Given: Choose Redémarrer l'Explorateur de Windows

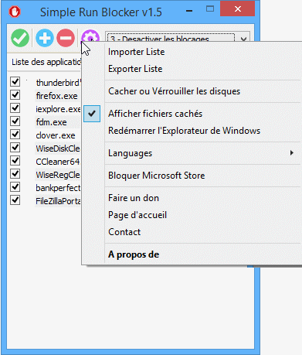Looking at the screenshot, I should 184,131.
